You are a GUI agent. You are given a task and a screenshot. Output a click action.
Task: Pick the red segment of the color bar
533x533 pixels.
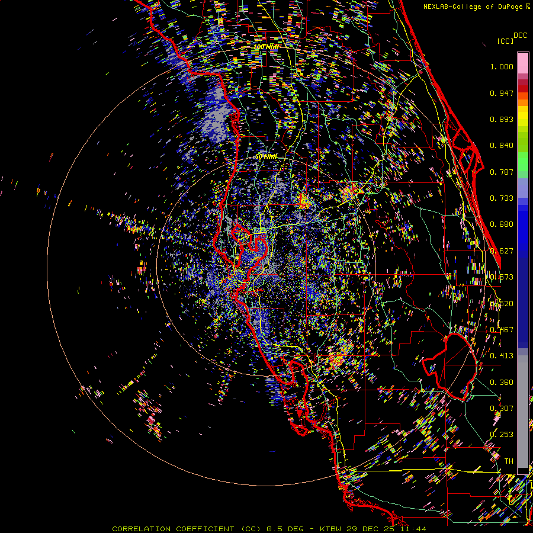coord(523,89)
